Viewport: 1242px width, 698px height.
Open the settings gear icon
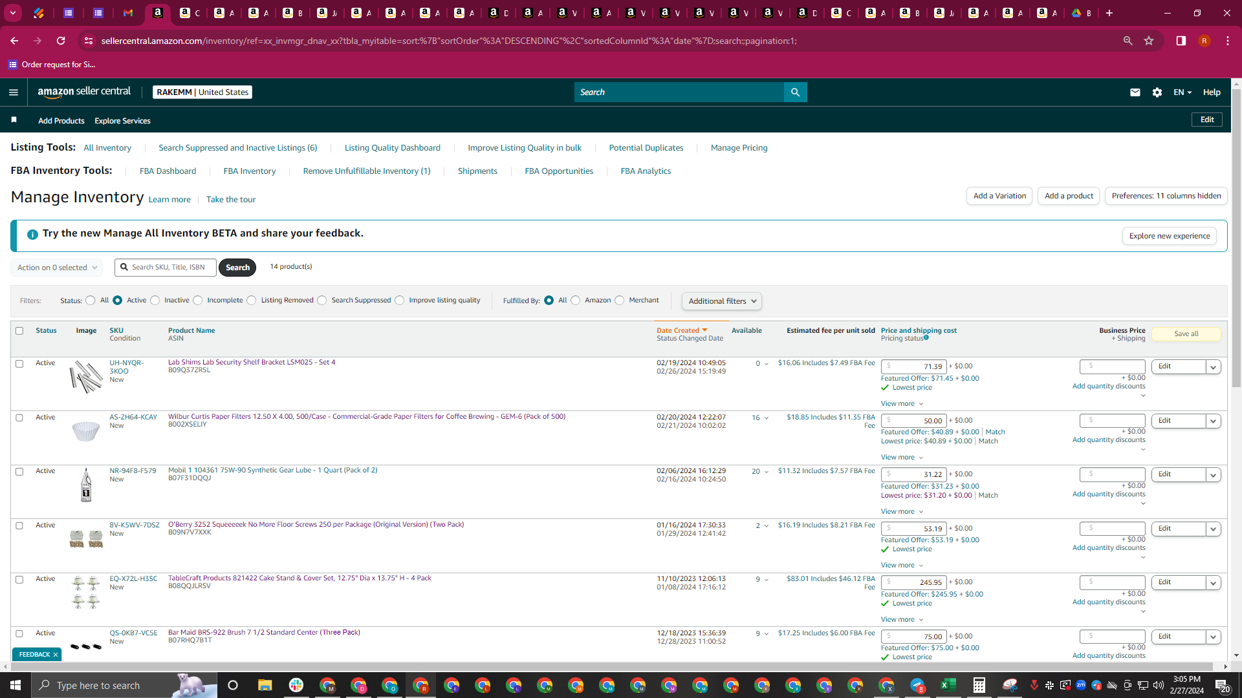1157,92
